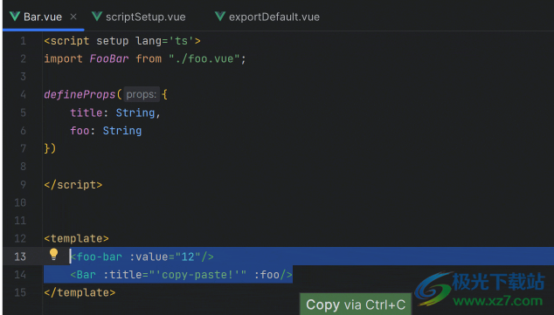Click the title prop on line 5

coord(87,113)
